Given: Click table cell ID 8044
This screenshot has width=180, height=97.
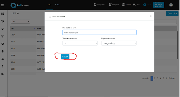Looking at the screenshot, I should (13, 62).
